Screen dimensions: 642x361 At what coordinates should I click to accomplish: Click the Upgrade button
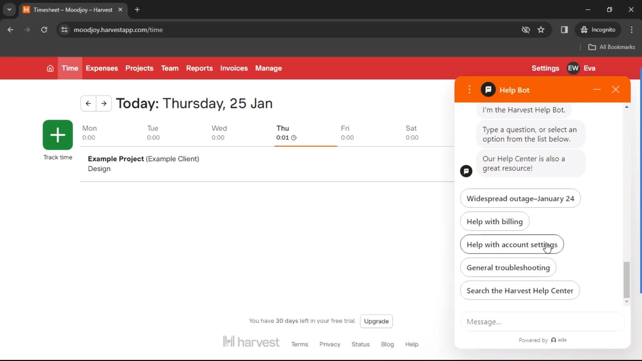tap(376, 321)
